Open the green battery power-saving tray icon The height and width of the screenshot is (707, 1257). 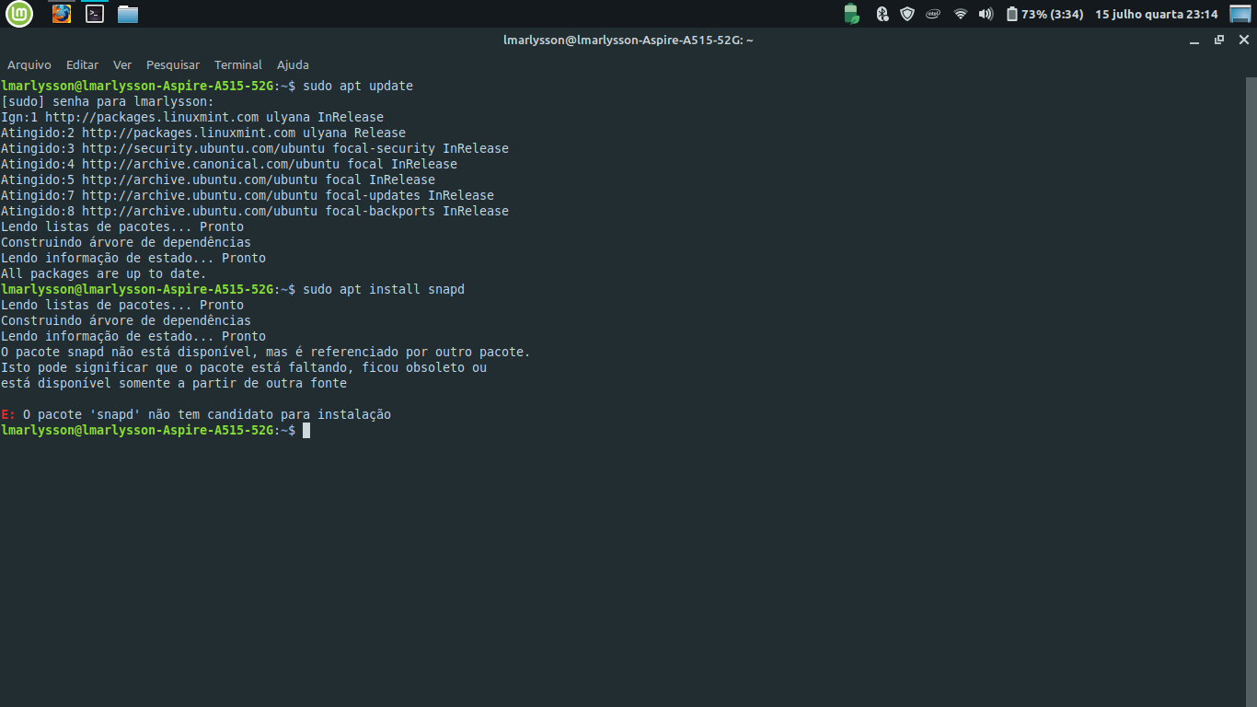[x=851, y=14]
